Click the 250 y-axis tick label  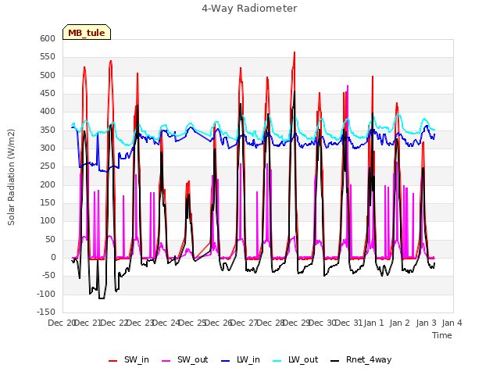pos(48,166)
